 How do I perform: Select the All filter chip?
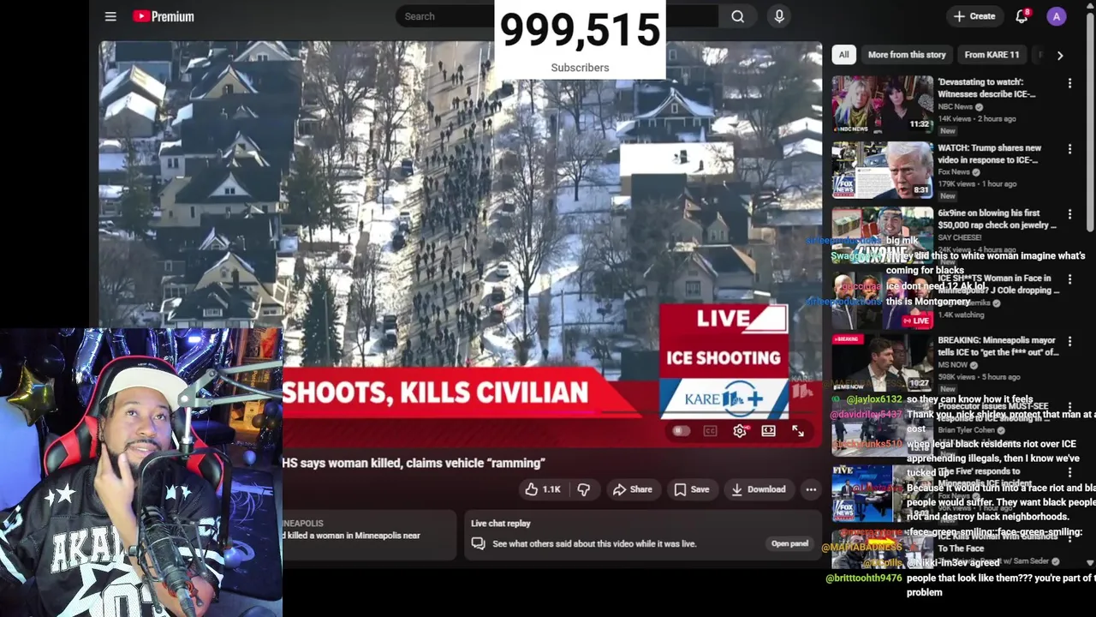tap(843, 55)
